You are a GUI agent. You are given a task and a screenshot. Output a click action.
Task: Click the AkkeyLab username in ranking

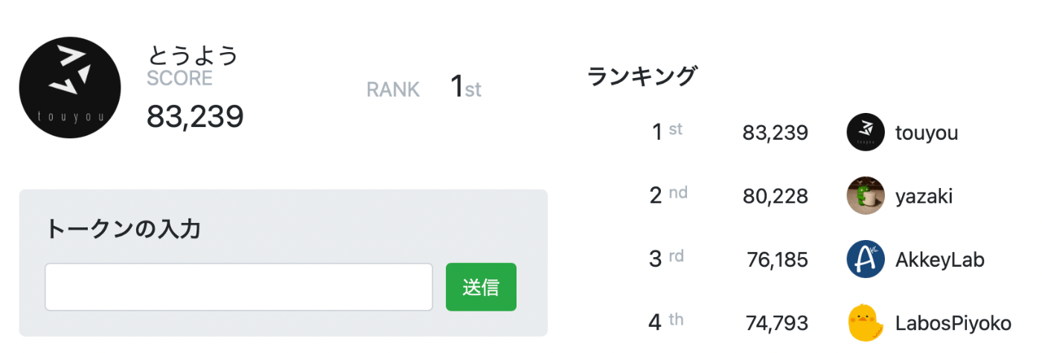point(940,260)
